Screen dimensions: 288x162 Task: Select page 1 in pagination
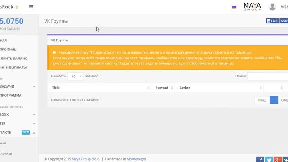pos(274,100)
